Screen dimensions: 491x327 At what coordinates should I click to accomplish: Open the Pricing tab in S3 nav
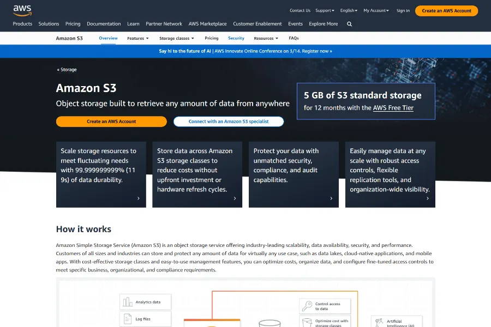[212, 38]
